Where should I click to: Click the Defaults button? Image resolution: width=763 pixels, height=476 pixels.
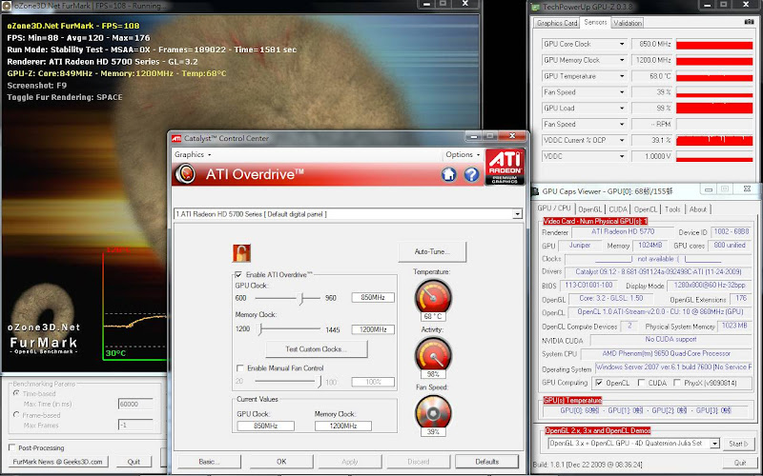pos(487,462)
